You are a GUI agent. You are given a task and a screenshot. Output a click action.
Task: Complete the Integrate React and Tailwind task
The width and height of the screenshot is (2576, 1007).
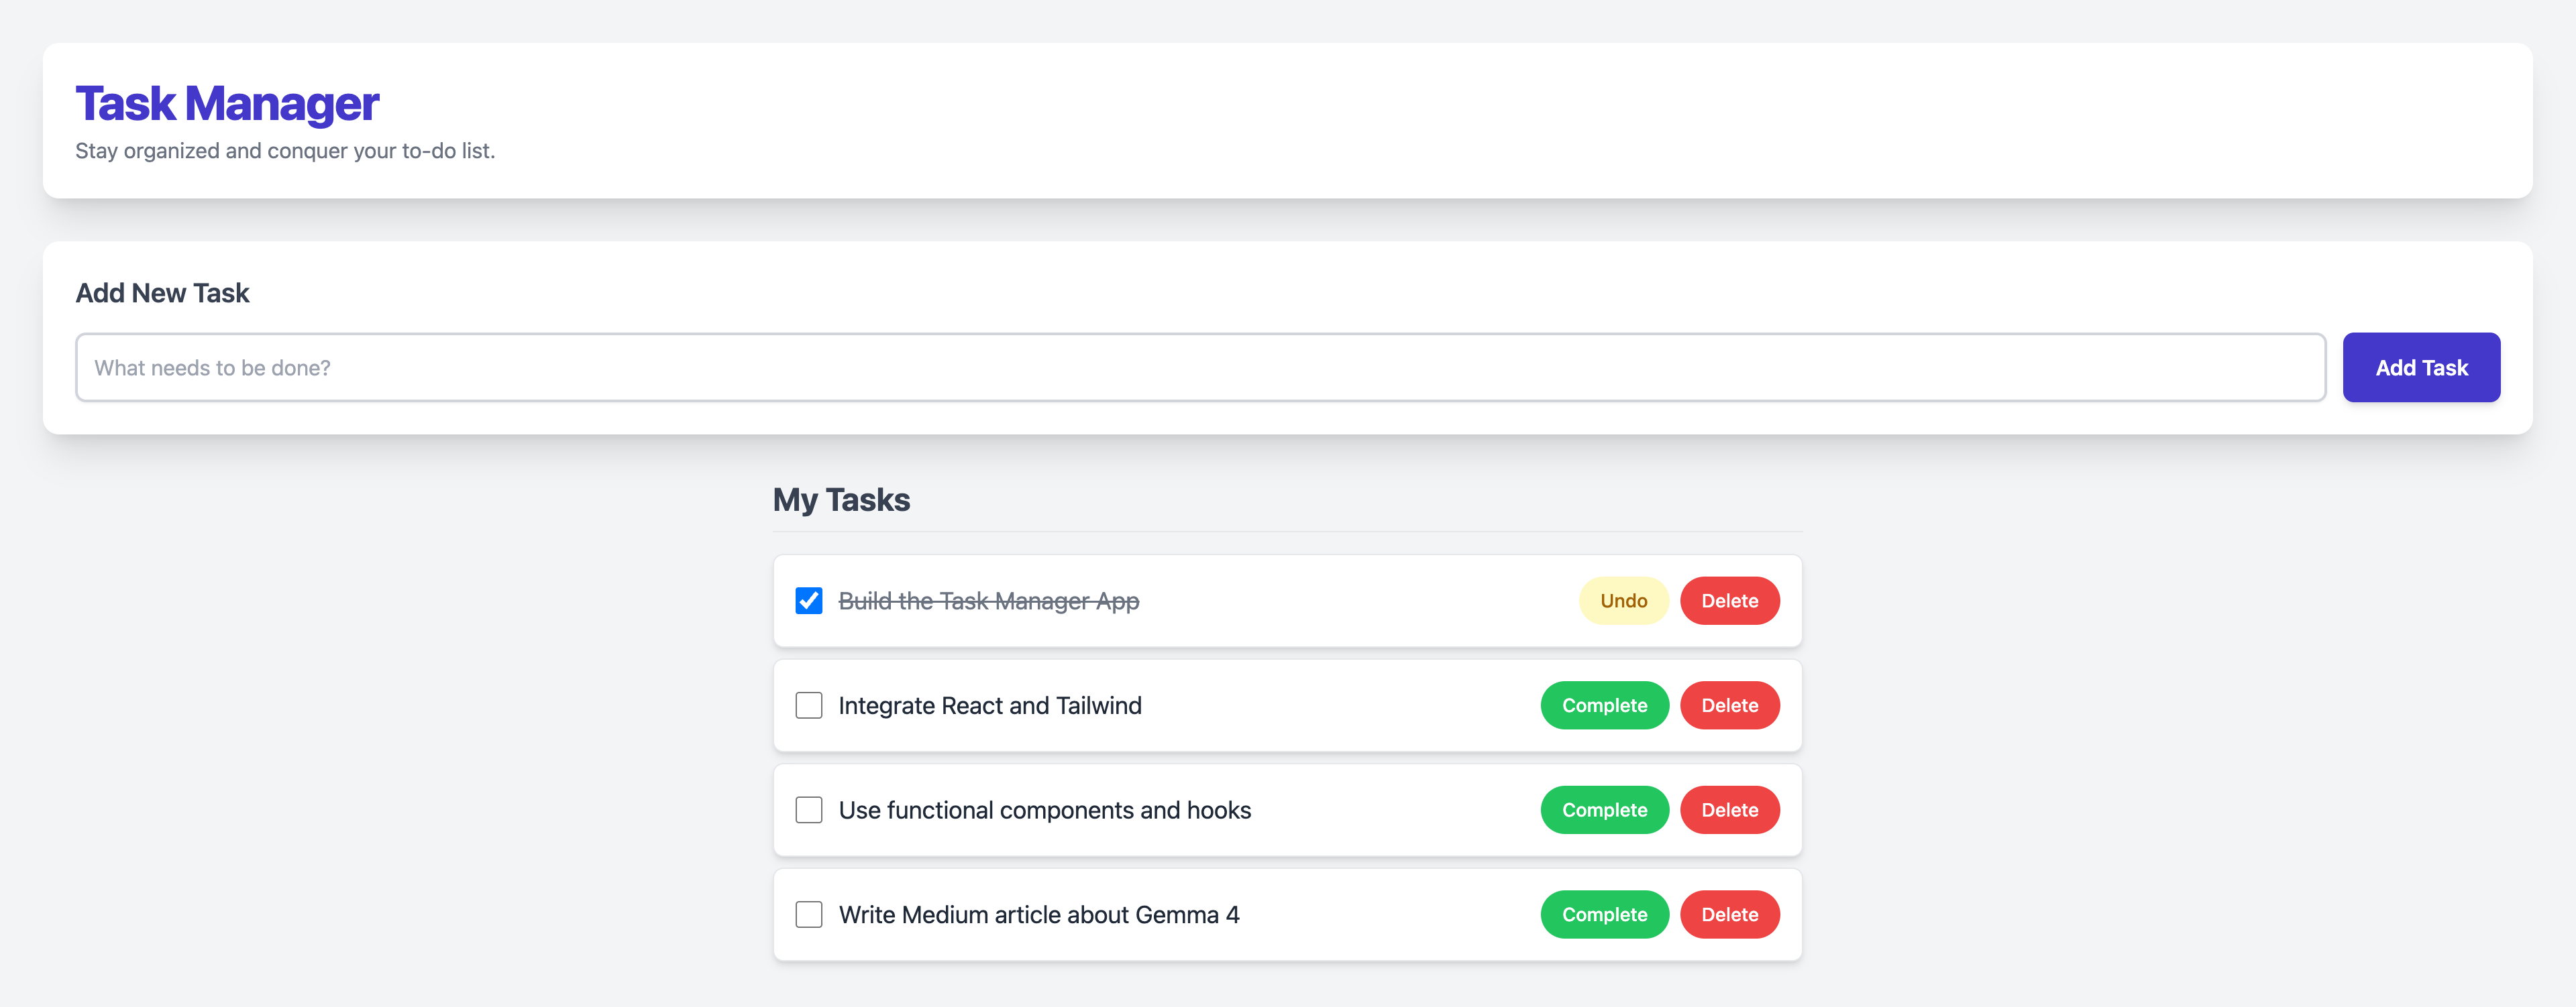click(1603, 705)
